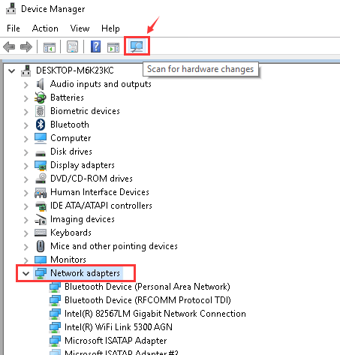Select Intel(R) WiFi Link 5300 AGN

click(x=119, y=326)
